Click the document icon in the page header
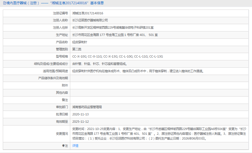 (4, 3)
